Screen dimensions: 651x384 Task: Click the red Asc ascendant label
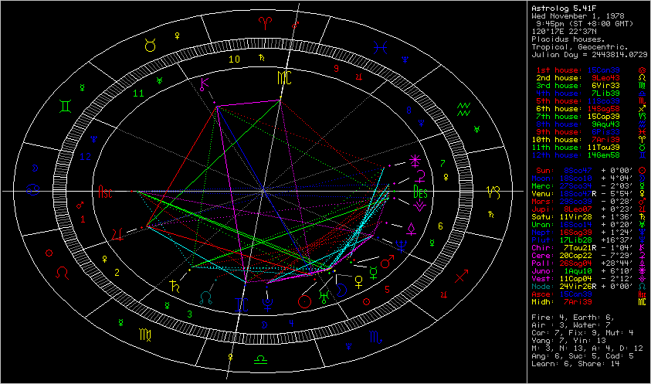pyautogui.click(x=105, y=191)
